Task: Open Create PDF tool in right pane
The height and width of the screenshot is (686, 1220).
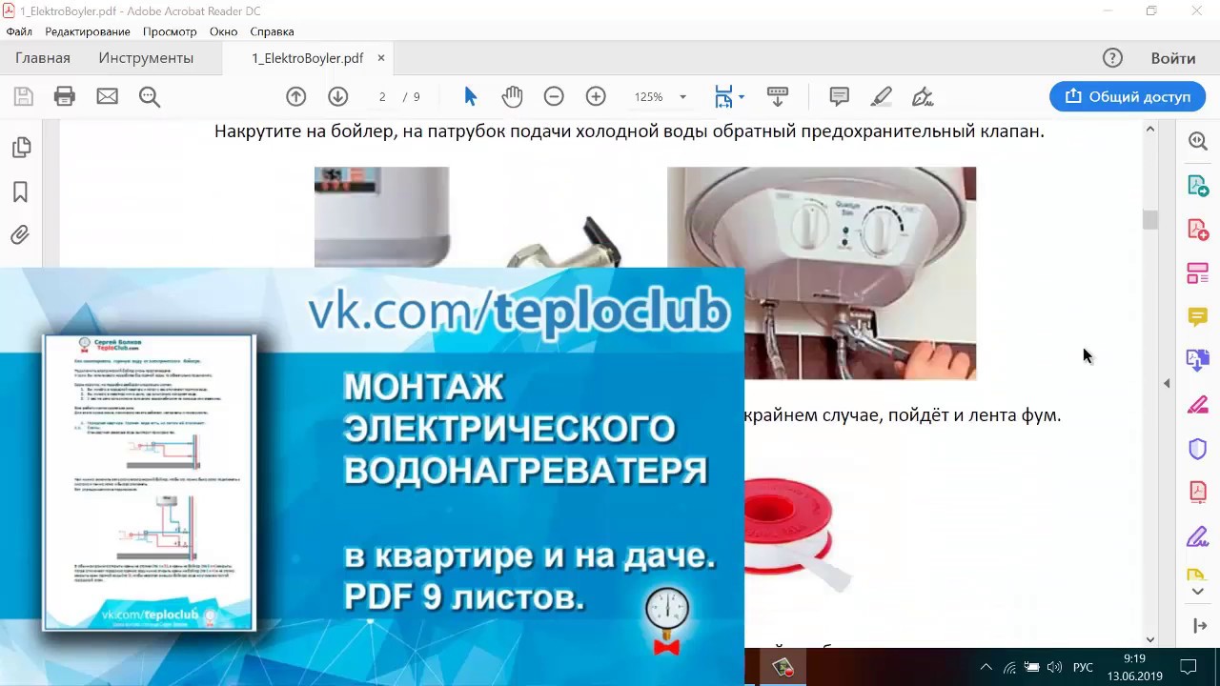Action: tap(1198, 229)
